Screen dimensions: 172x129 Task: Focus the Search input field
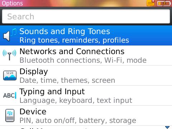pyautogui.click(x=86, y=16)
